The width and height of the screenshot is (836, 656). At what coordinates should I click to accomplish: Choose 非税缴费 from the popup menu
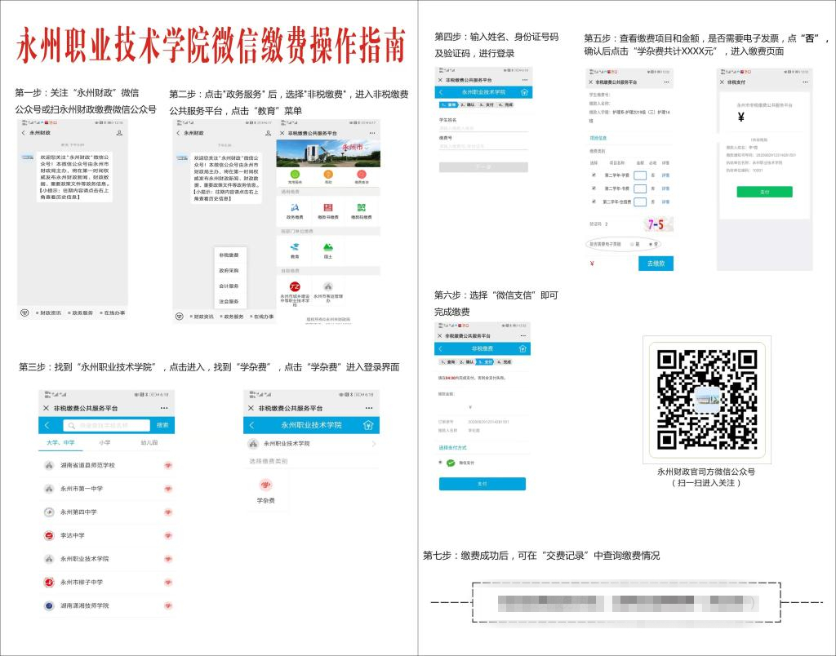229,255
